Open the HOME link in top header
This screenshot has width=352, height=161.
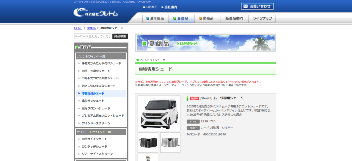(150, 7)
